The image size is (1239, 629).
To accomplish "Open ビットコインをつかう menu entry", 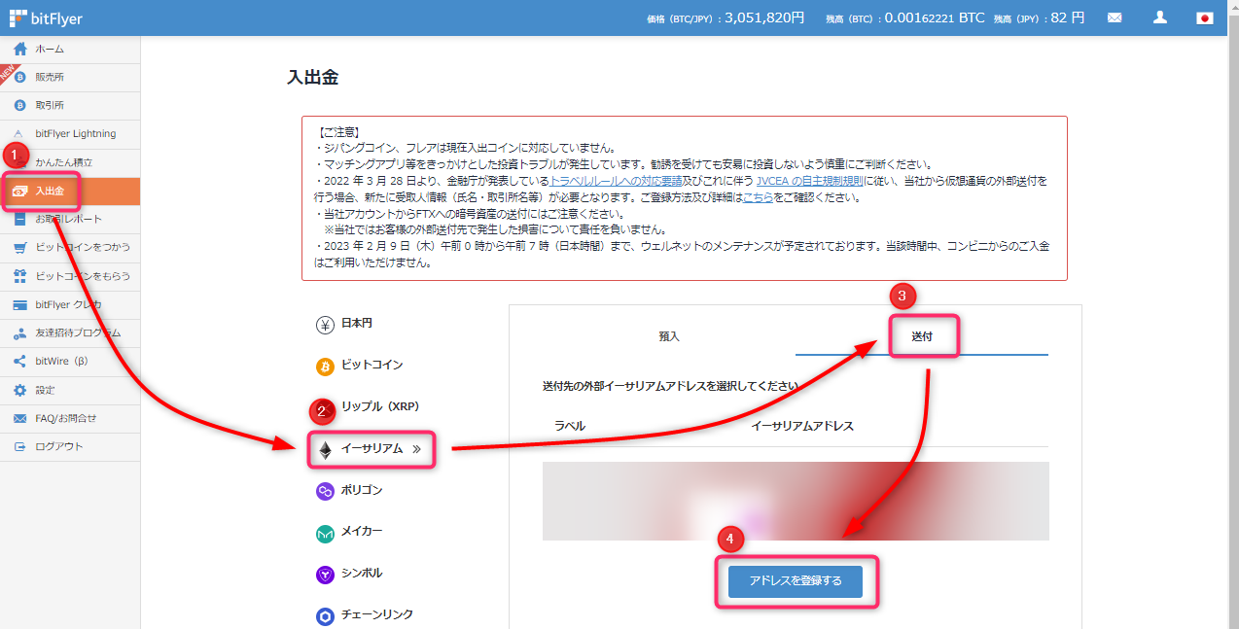I will 70,247.
